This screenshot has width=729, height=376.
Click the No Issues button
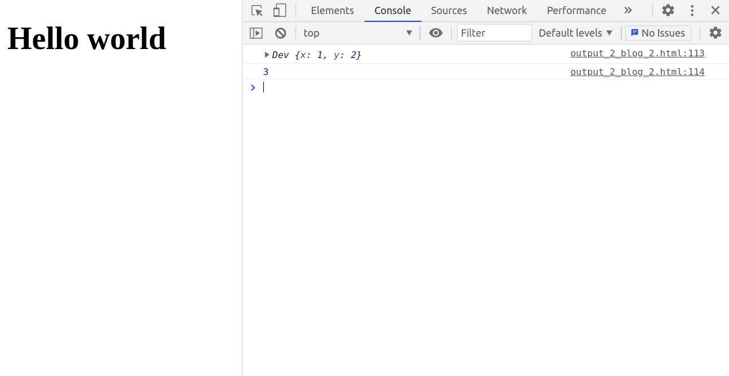[x=657, y=33]
